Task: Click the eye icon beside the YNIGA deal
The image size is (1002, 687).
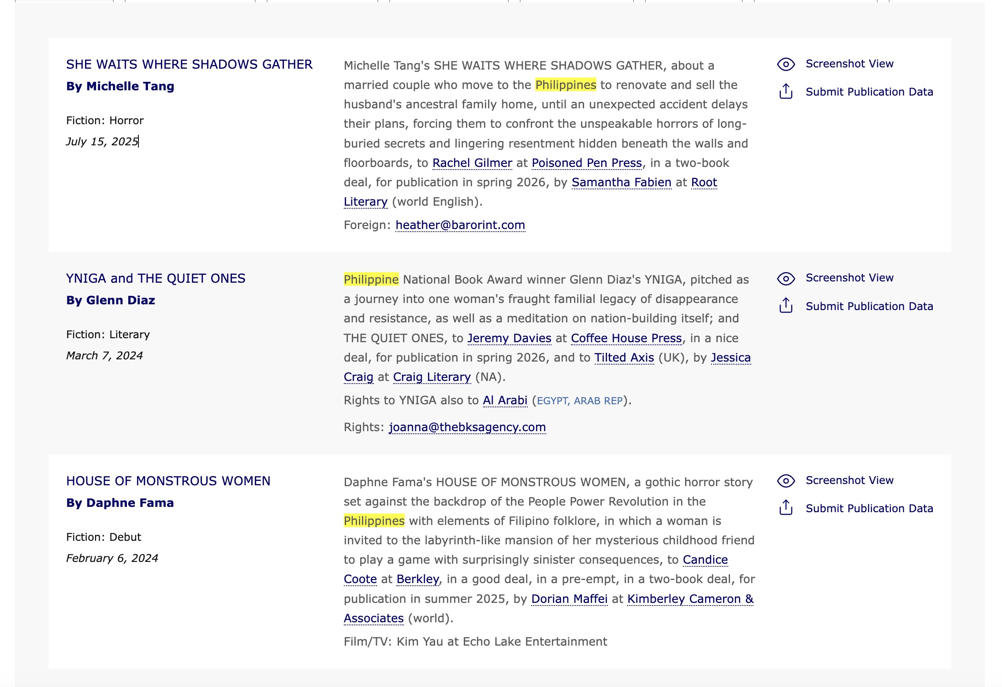Action: [786, 278]
